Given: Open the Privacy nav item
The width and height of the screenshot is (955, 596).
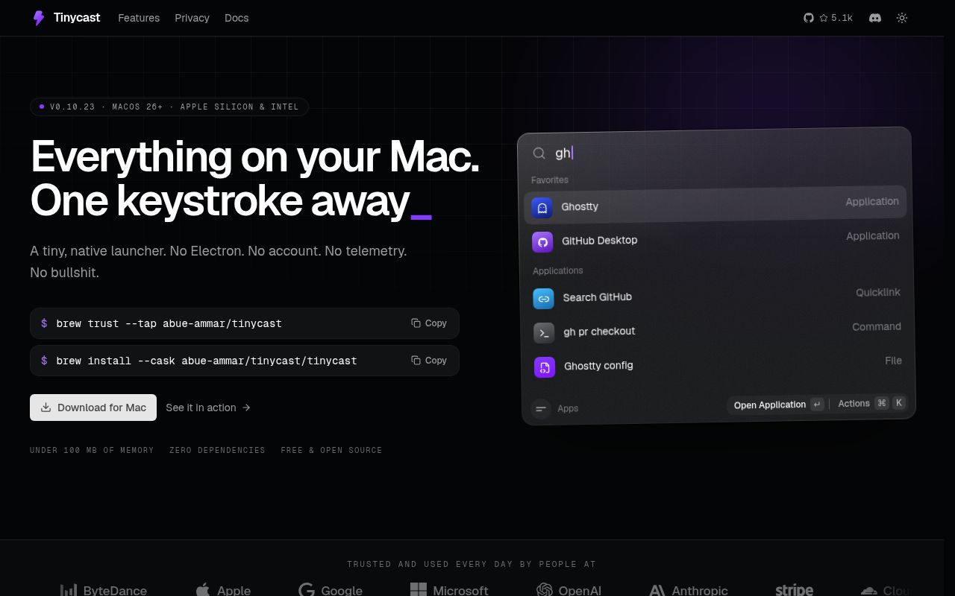Looking at the screenshot, I should pyautogui.click(x=192, y=18).
